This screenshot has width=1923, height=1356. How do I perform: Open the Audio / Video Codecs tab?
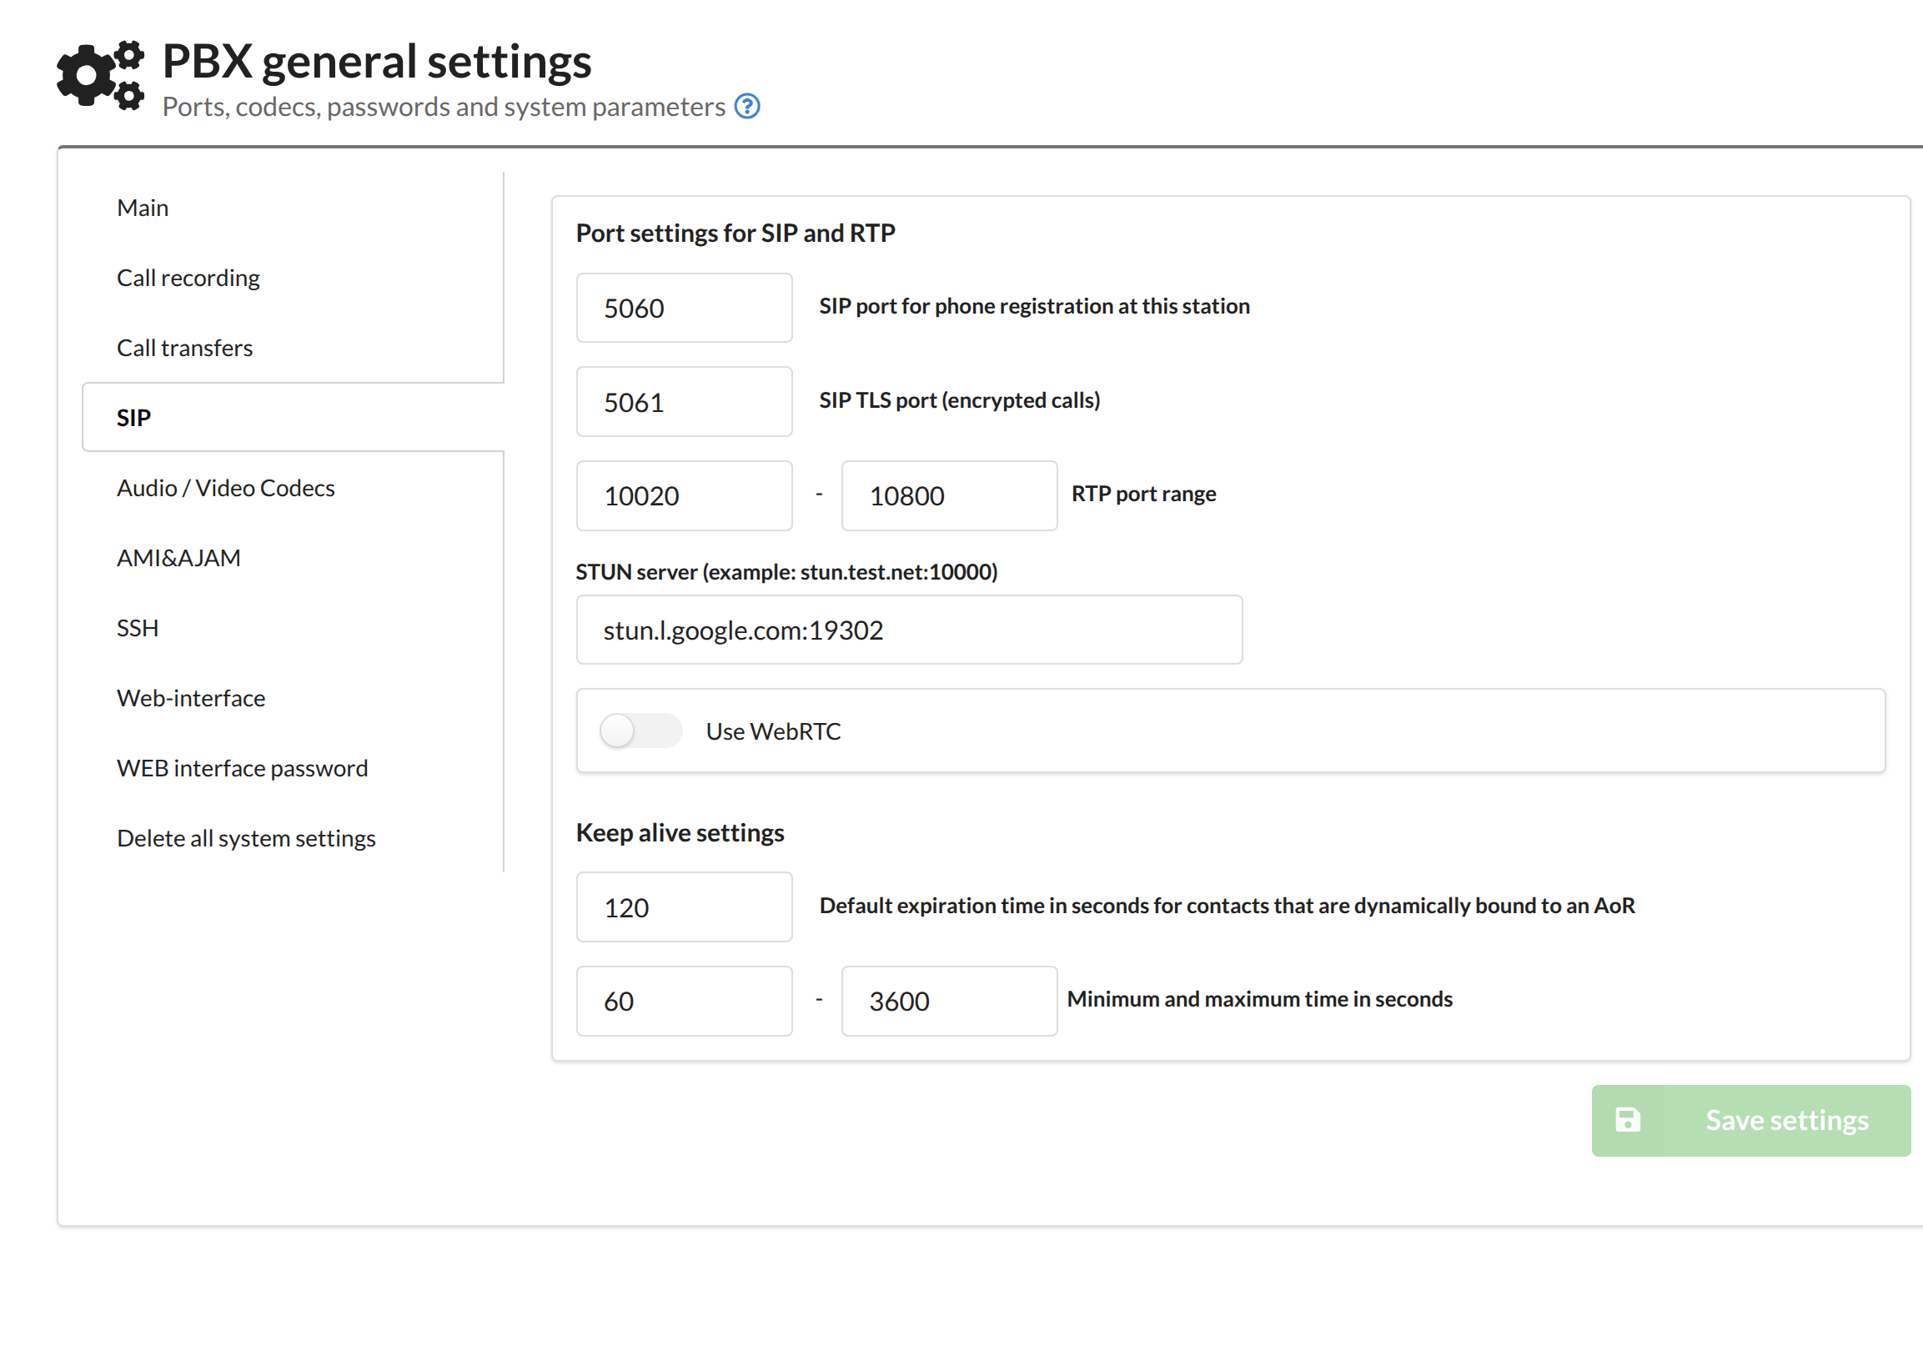(225, 488)
